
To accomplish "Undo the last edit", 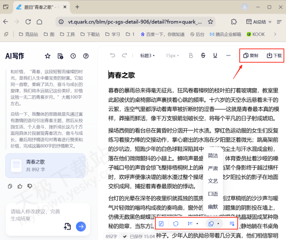I will coord(112,55).
